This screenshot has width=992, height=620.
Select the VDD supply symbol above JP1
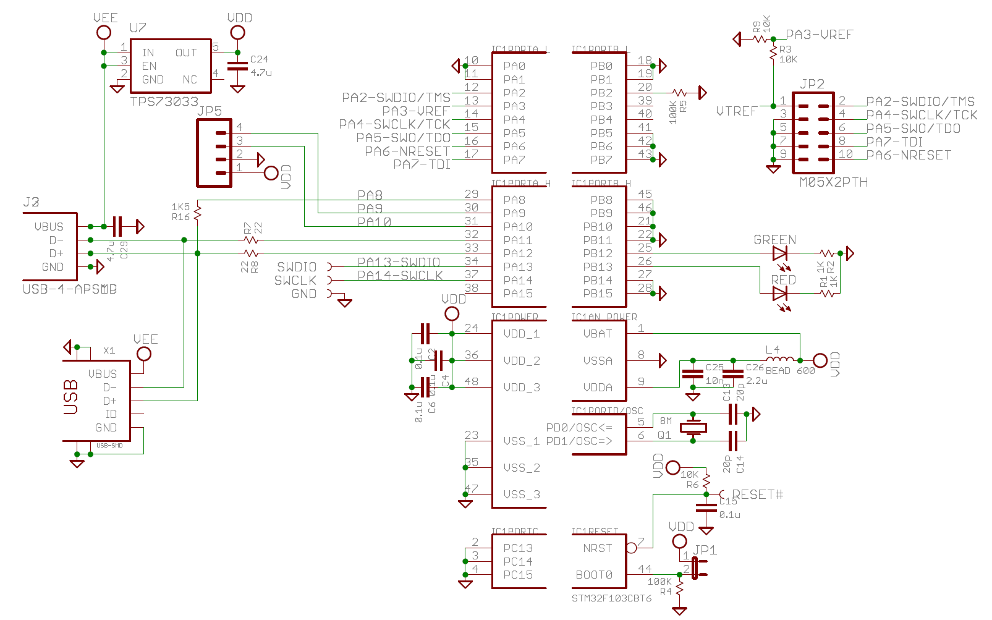(679, 541)
